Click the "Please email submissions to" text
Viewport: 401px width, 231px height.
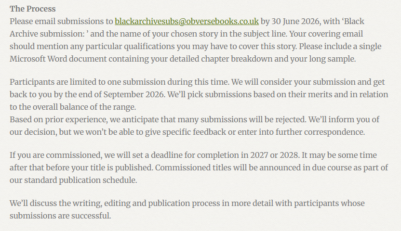click(61, 22)
